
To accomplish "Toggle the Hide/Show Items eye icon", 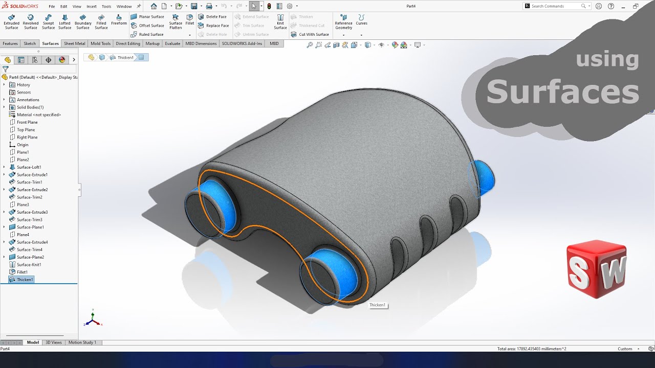I will (381, 45).
